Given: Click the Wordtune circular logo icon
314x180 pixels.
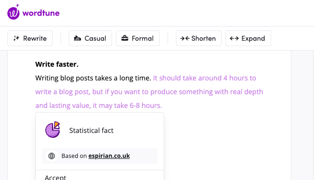Looking at the screenshot, I should click(x=13, y=12).
